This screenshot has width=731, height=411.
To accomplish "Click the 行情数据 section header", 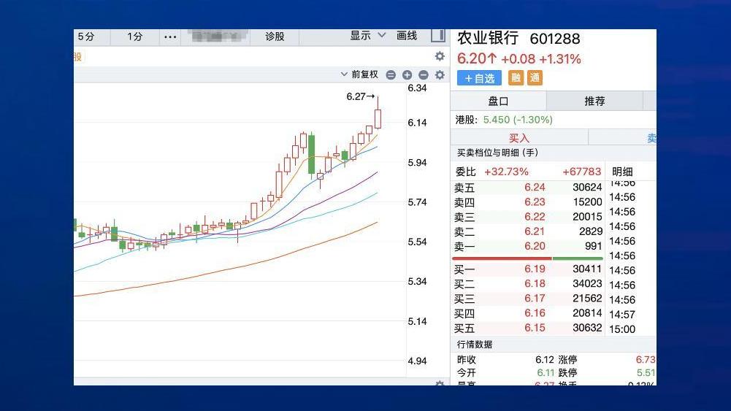I will [x=475, y=345].
